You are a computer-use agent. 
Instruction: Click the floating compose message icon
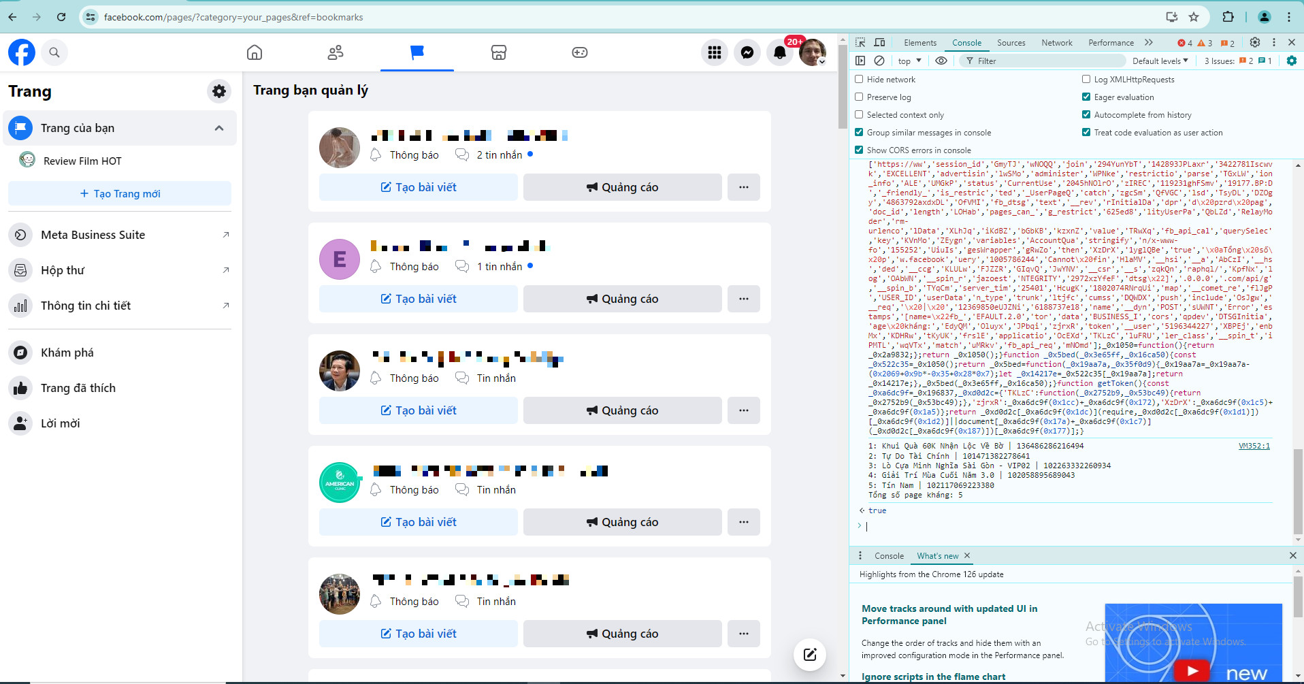click(809, 655)
